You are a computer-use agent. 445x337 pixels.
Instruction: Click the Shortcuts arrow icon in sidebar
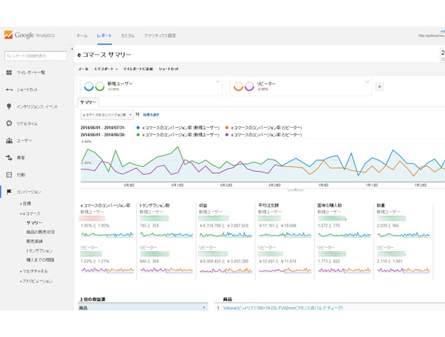9,89
